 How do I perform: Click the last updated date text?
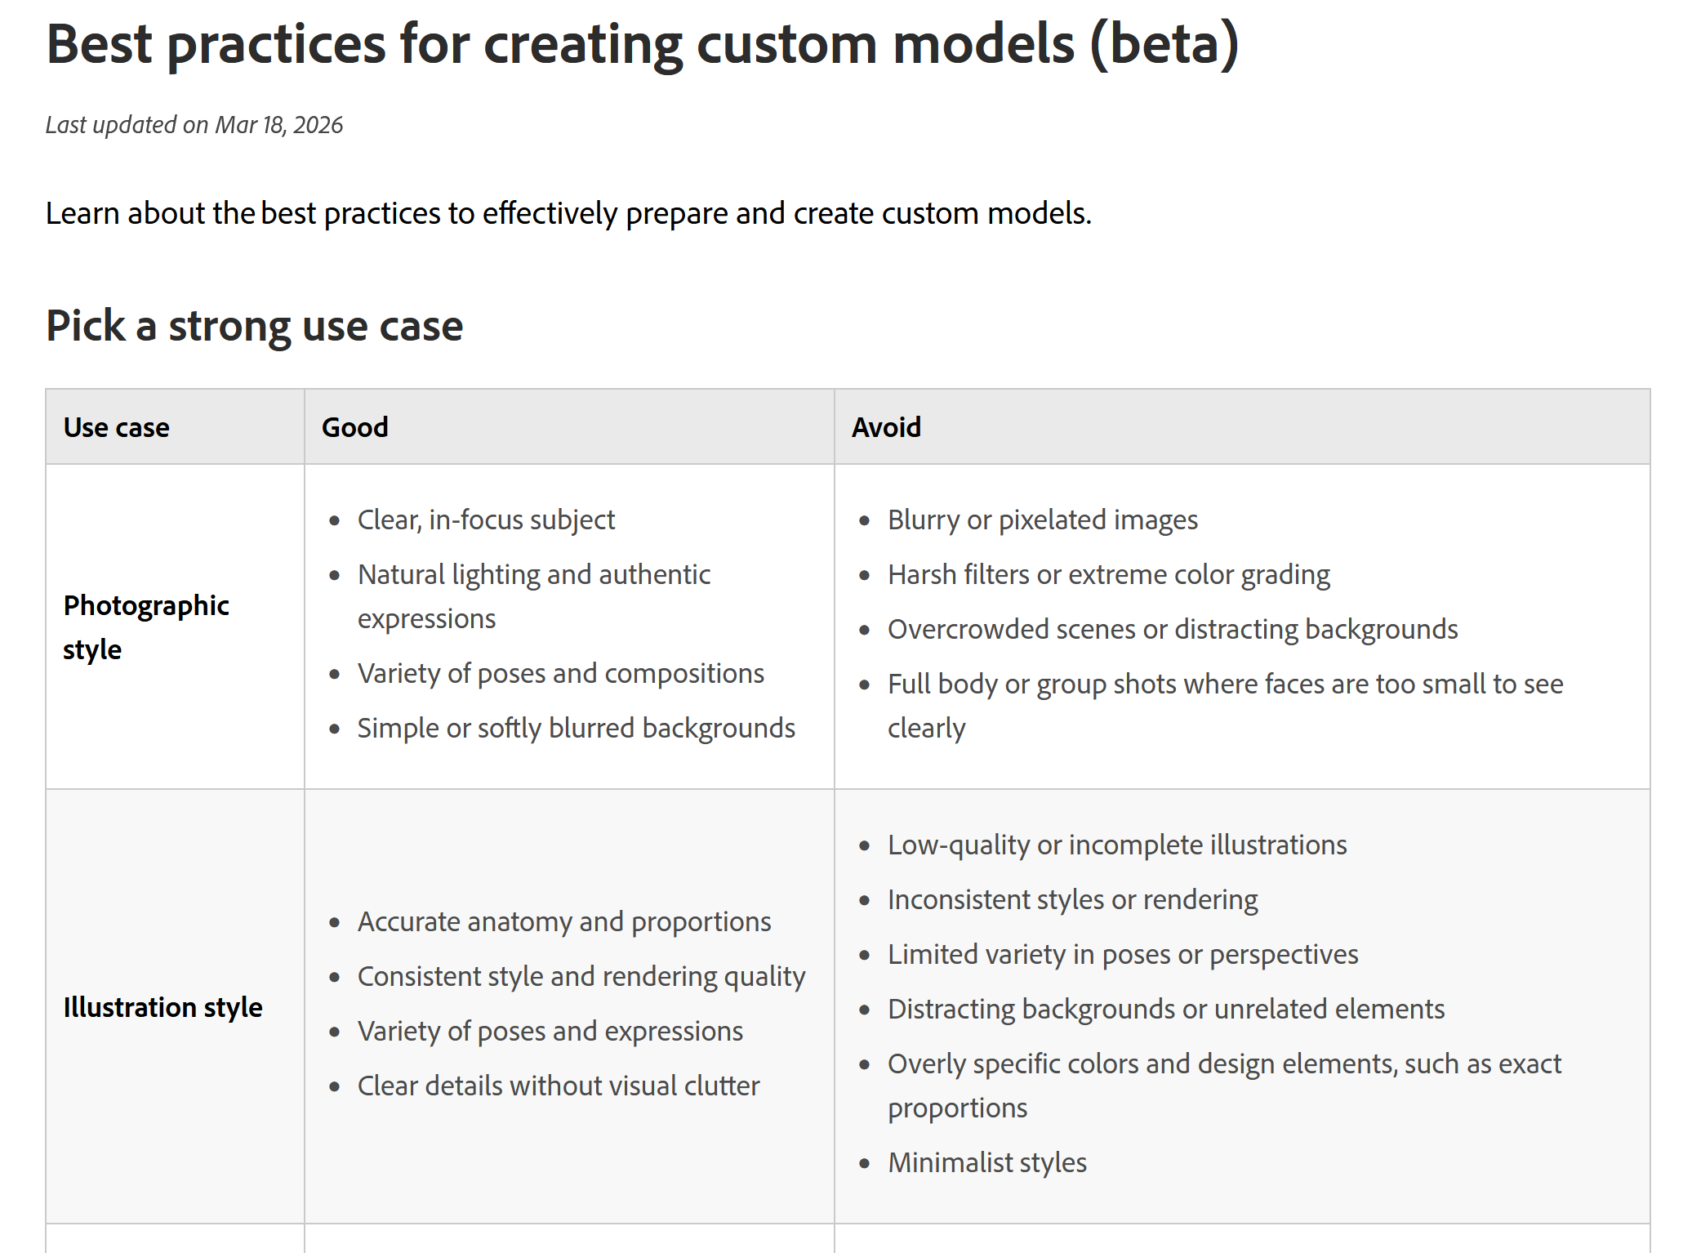pyautogui.click(x=194, y=125)
